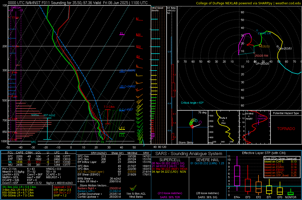Click the EFF parcel CAPE value 1365
Screen dimensions: 302x200
click(x=19, y=159)
